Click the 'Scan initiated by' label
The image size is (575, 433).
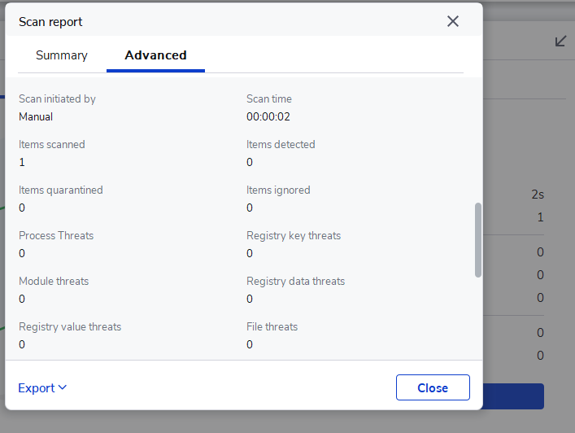[x=57, y=98]
